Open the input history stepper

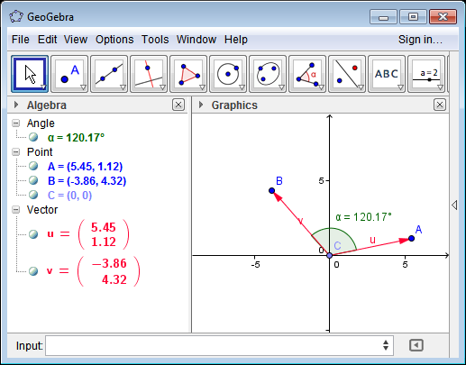tap(386, 345)
